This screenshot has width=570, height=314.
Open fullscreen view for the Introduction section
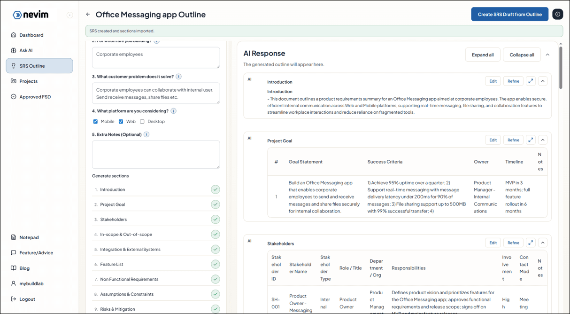pyautogui.click(x=531, y=81)
